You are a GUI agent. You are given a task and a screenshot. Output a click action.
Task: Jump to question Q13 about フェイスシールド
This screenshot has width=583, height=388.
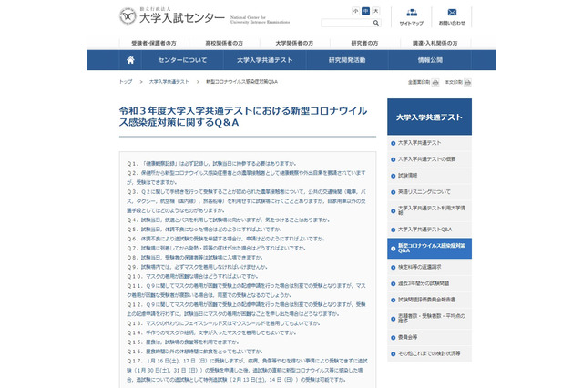point(223,323)
